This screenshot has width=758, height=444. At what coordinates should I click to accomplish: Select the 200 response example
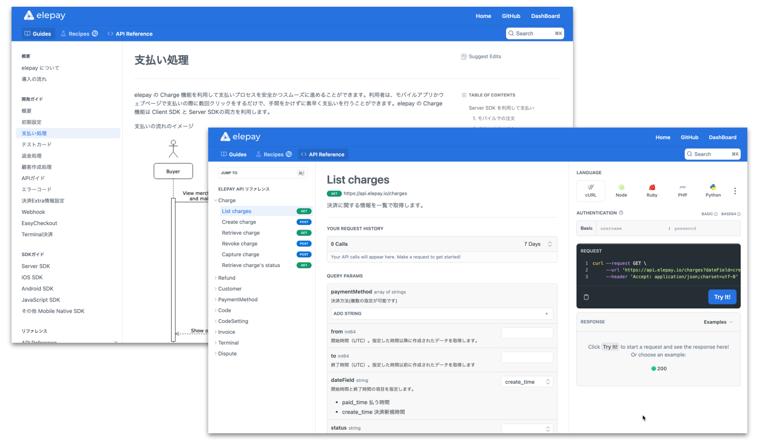coord(659,369)
